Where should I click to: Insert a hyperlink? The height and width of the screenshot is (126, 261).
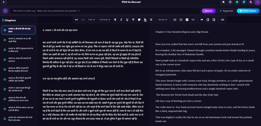(222, 20)
